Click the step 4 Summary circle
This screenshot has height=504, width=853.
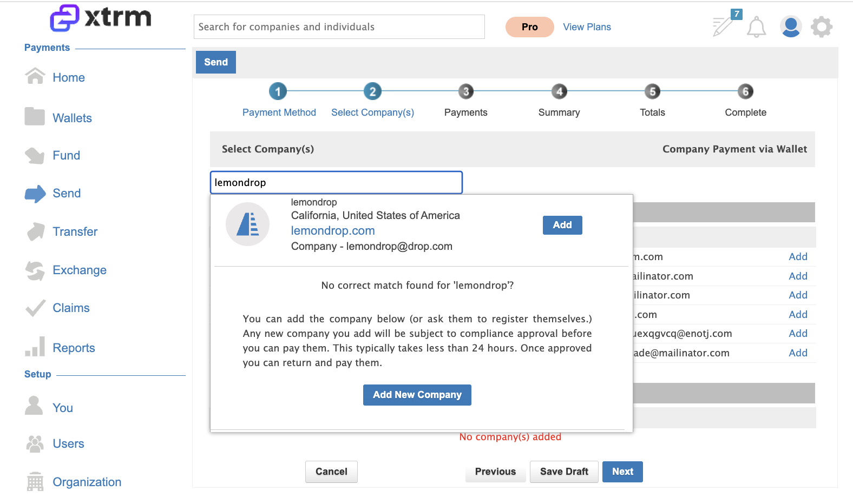559,91
